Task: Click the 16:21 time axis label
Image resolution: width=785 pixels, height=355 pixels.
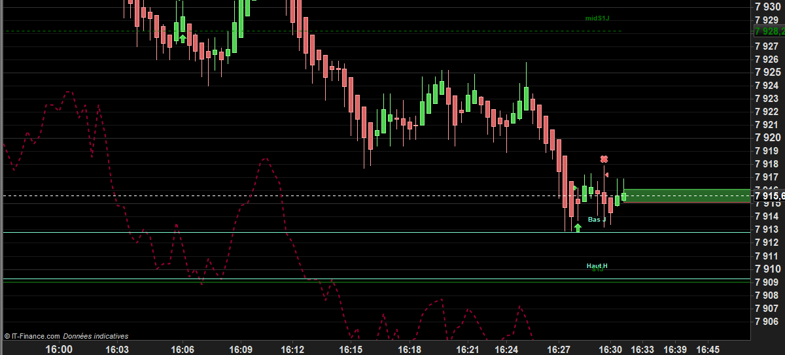Action: [x=468, y=349]
